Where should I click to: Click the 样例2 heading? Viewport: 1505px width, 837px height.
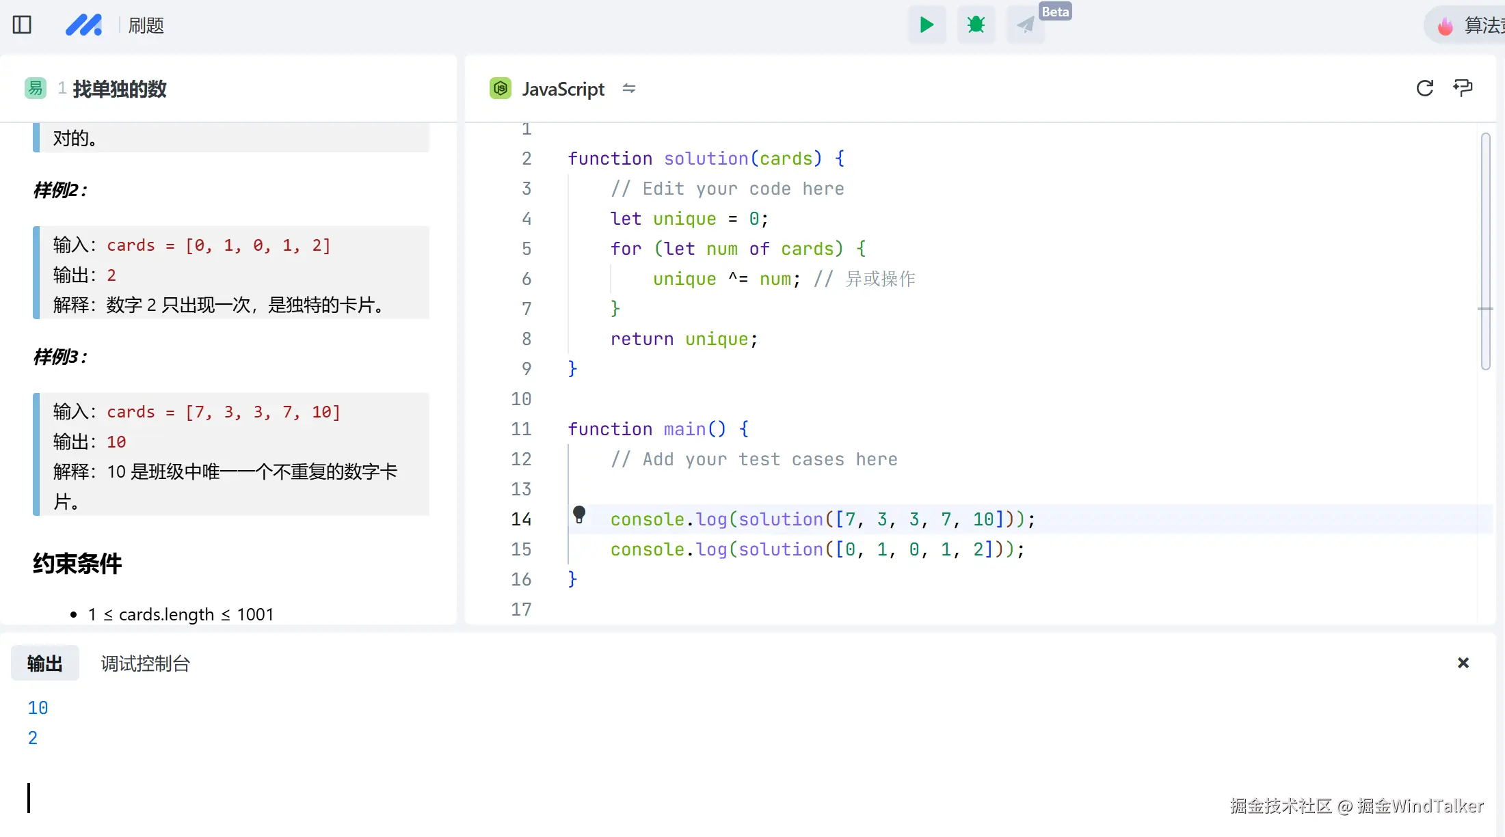(60, 190)
